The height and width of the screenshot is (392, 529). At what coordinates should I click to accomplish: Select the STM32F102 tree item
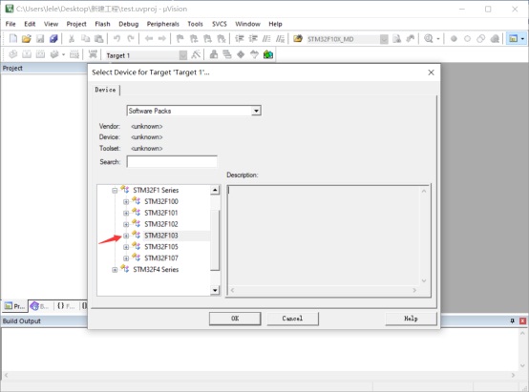coord(161,224)
